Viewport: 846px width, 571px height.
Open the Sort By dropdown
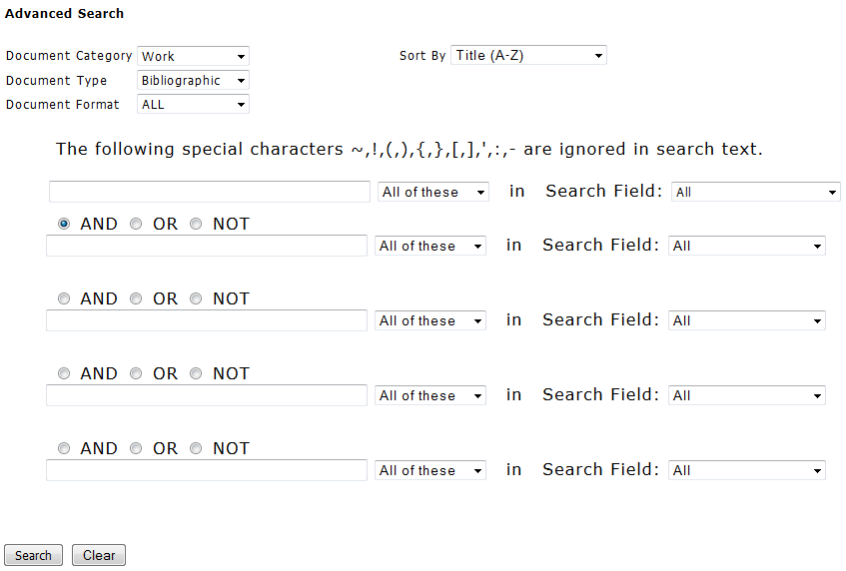(x=528, y=56)
